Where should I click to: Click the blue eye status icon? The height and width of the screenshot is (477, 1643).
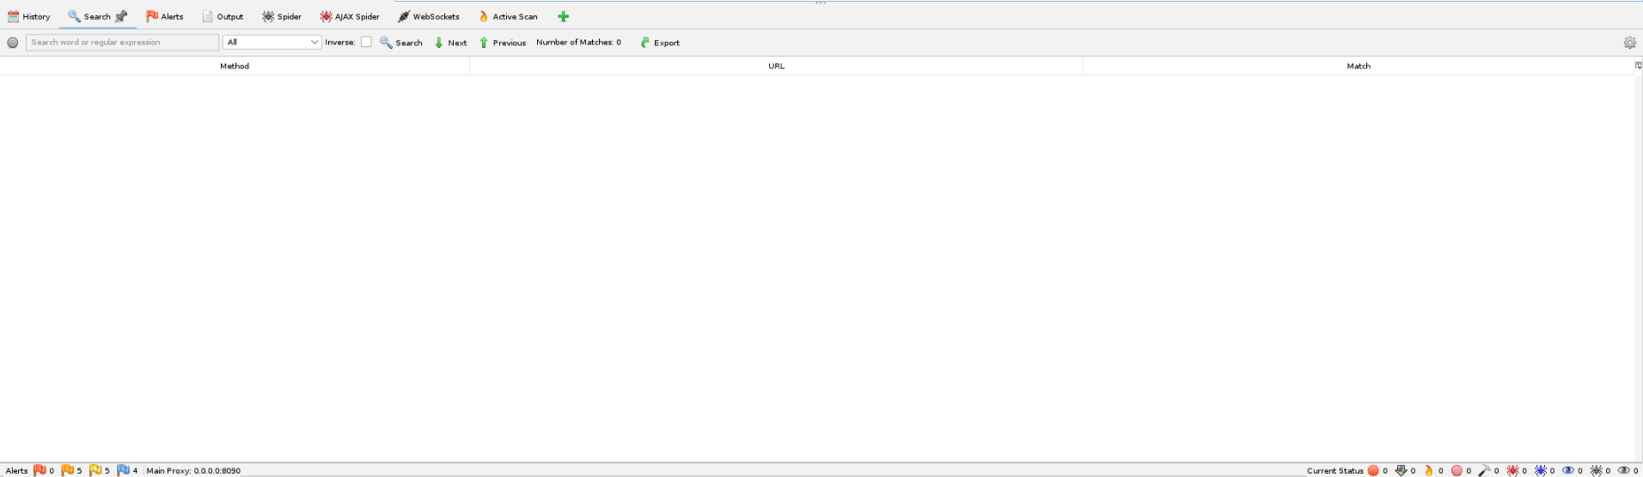(1567, 470)
